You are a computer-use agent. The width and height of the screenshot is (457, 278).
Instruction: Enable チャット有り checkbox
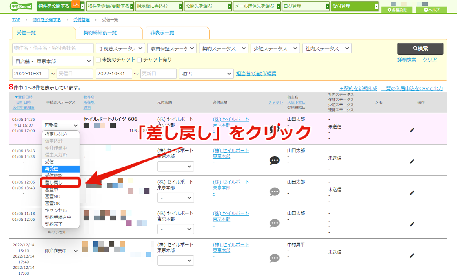139,60
